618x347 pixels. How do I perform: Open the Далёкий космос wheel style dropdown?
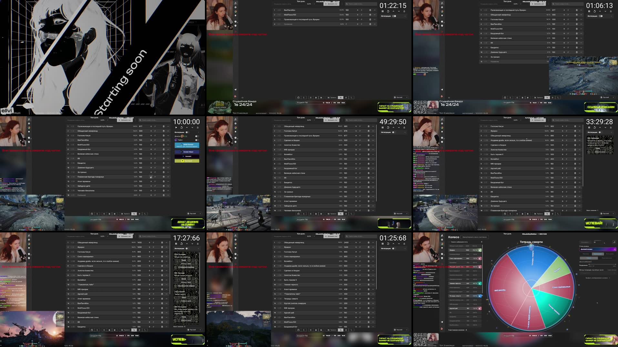click(x=597, y=249)
